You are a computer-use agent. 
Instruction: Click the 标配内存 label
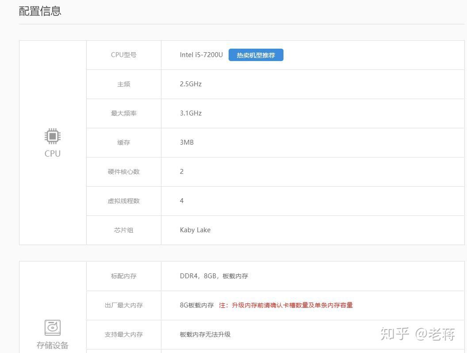(x=123, y=276)
